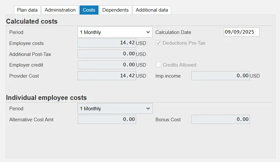Click the Calculation Date field
Viewport: 280px width, 162px height.
click(241, 32)
